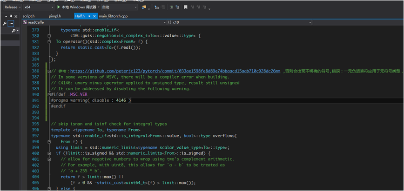The width and height of the screenshot is (404, 191).
Task: Close the left side panel
Action: click(16, 16)
